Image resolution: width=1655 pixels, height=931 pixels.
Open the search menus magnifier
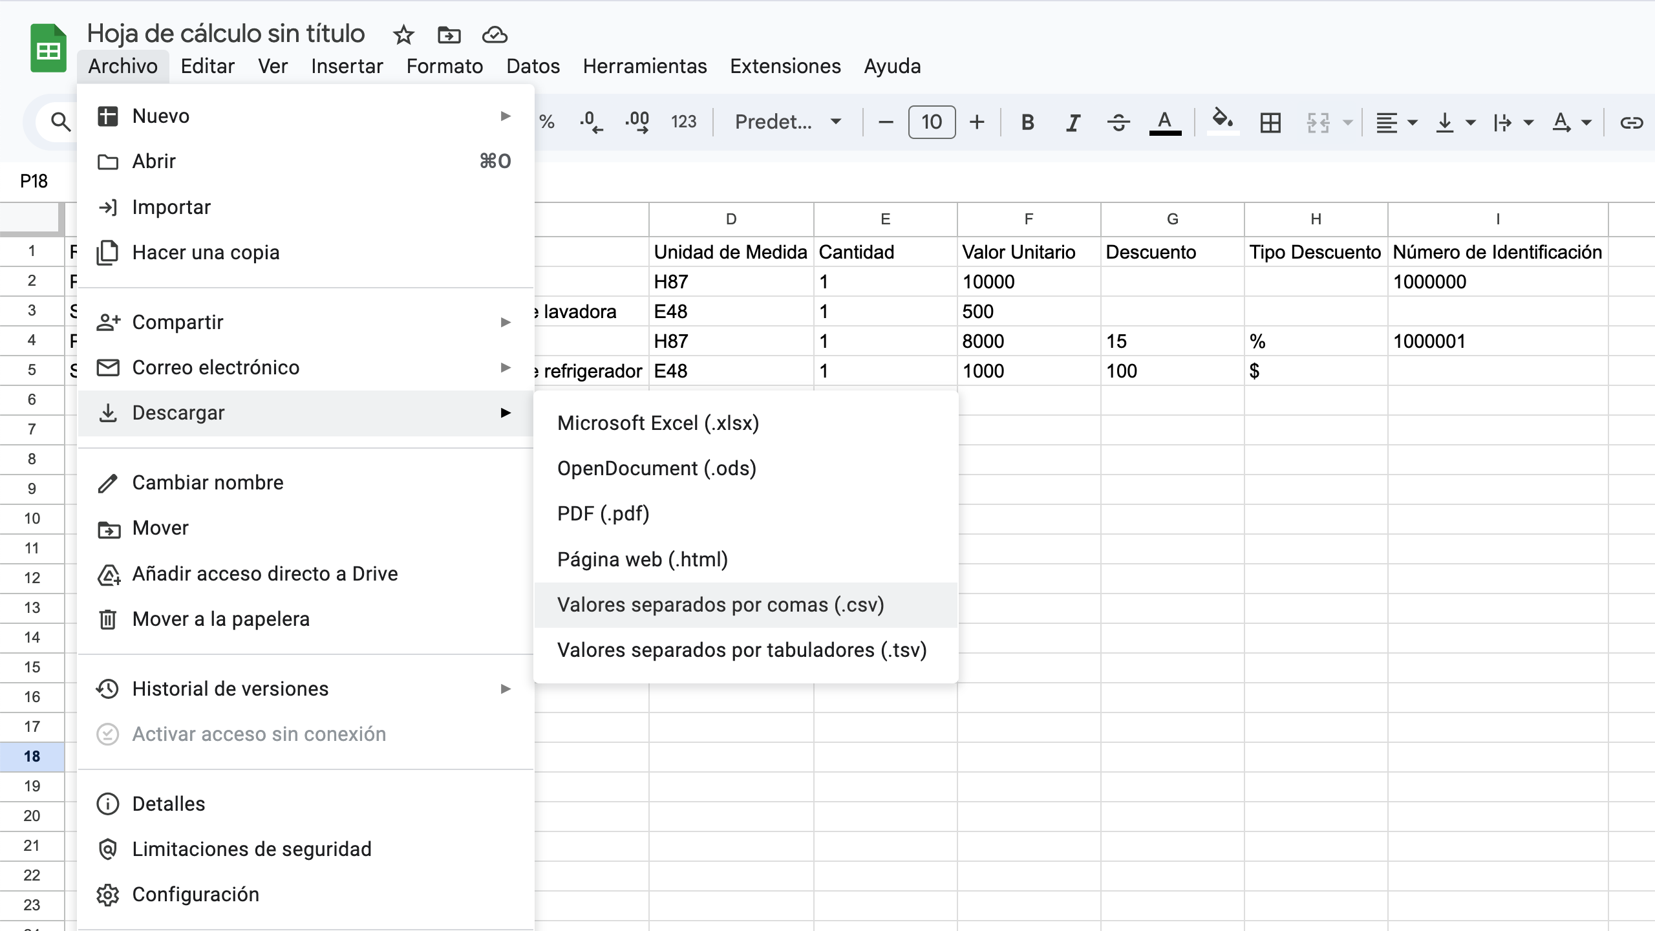pos(60,122)
